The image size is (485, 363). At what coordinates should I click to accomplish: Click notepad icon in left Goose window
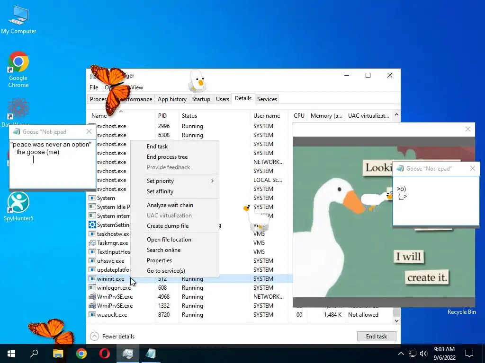tap(16, 131)
